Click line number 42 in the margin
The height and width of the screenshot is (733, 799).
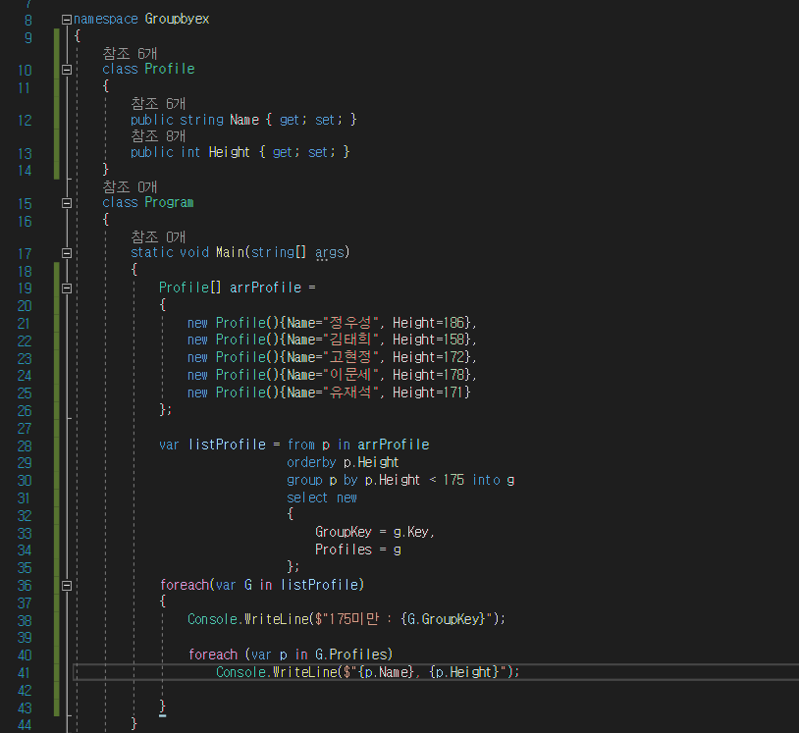click(25, 691)
